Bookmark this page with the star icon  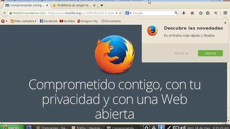pos(201,13)
